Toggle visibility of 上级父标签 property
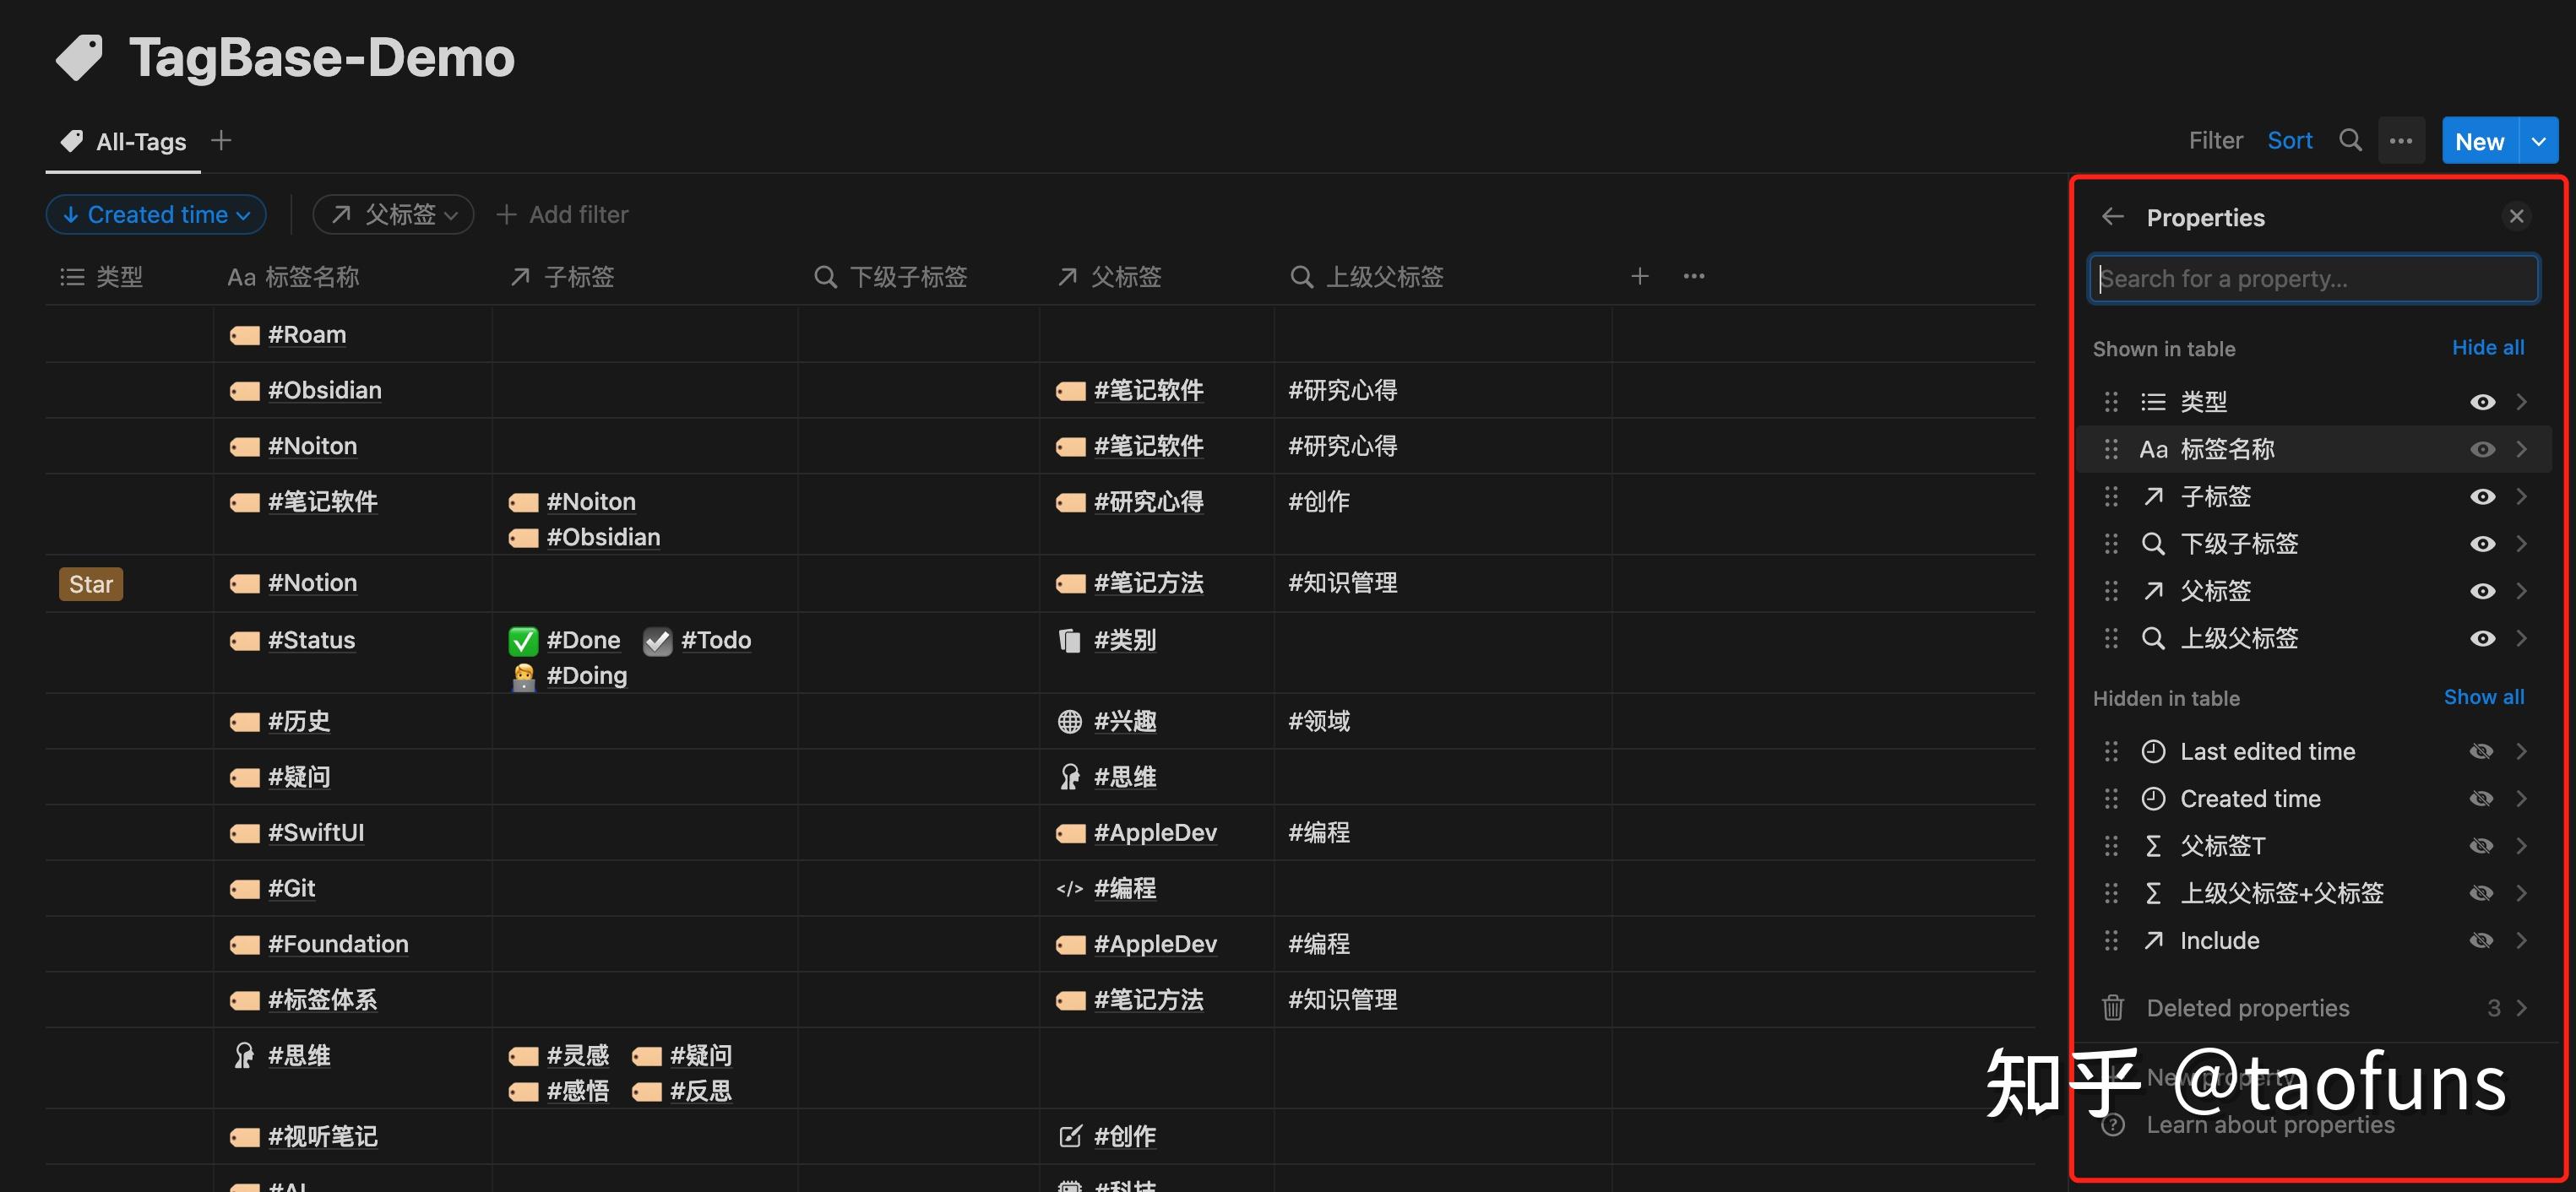Image resolution: width=2576 pixels, height=1192 pixels. point(2481,638)
